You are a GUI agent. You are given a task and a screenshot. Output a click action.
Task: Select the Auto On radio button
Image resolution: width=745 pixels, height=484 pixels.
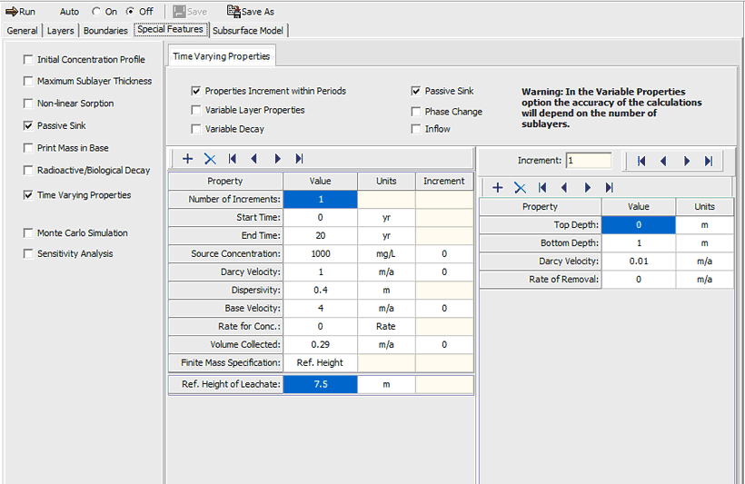(x=96, y=12)
